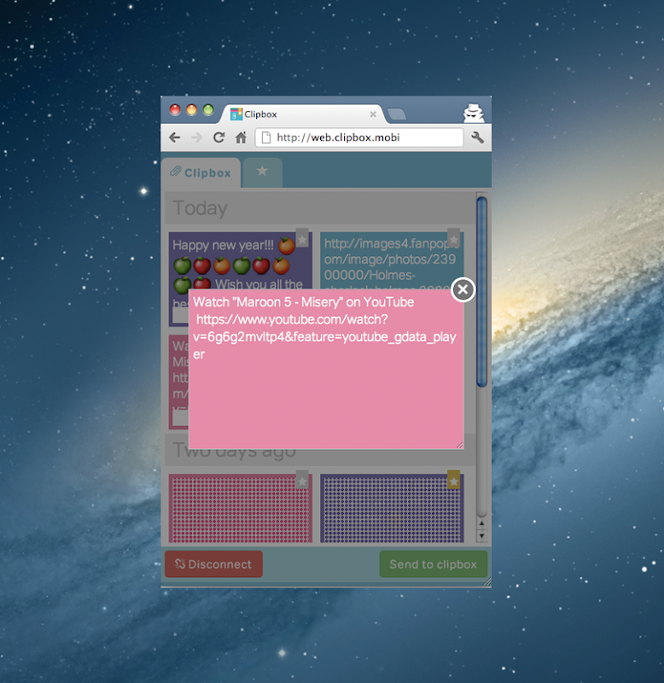Screen dimensions: 664x683
Task: Star the images4.fanpop link clip
Action: tap(454, 237)
